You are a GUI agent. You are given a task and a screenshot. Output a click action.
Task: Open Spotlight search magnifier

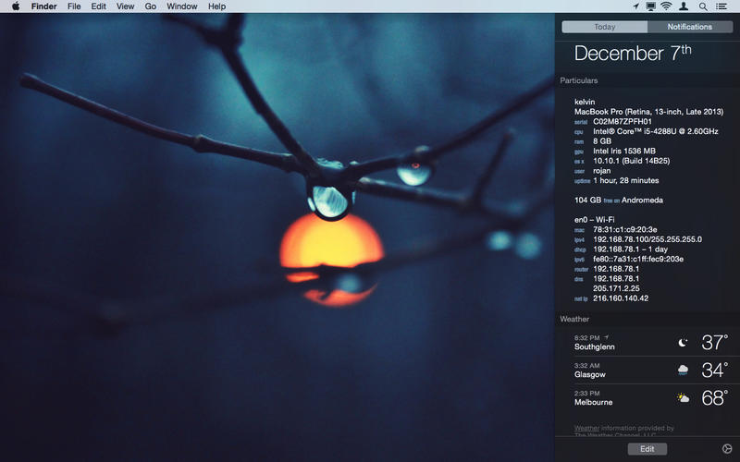(703, 6)
